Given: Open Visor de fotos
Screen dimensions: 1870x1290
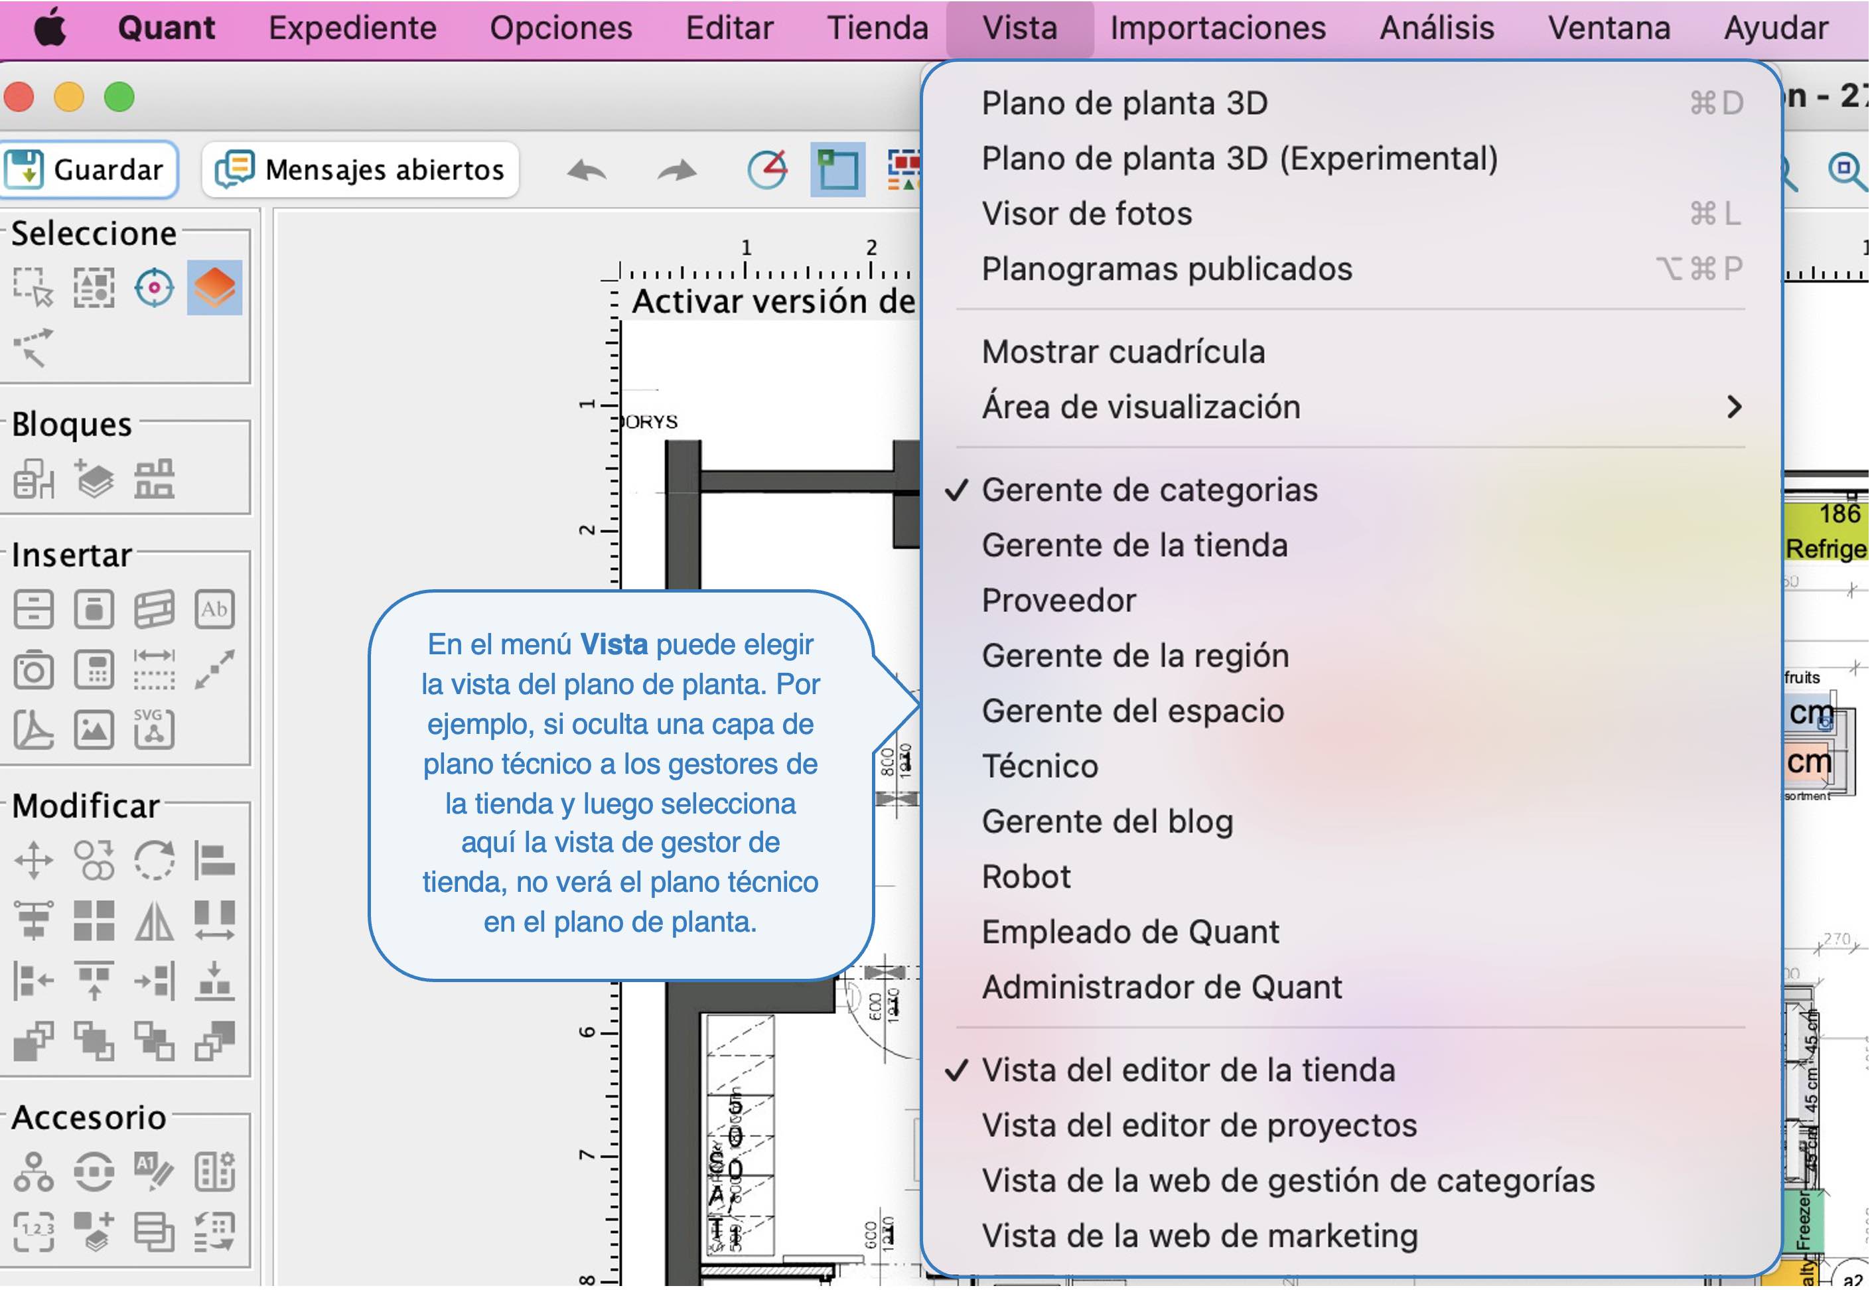Looking at the screenshot, I should pyautogui.click(x=1351, y=214).
